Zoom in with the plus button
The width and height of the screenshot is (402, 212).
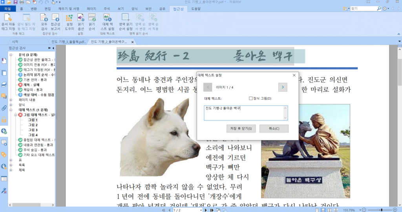tap(395, 210)
